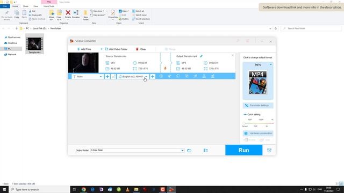Click New folder icon in ribbon
This screenshot has height=193, width=344.
click(x=85, y=15)
